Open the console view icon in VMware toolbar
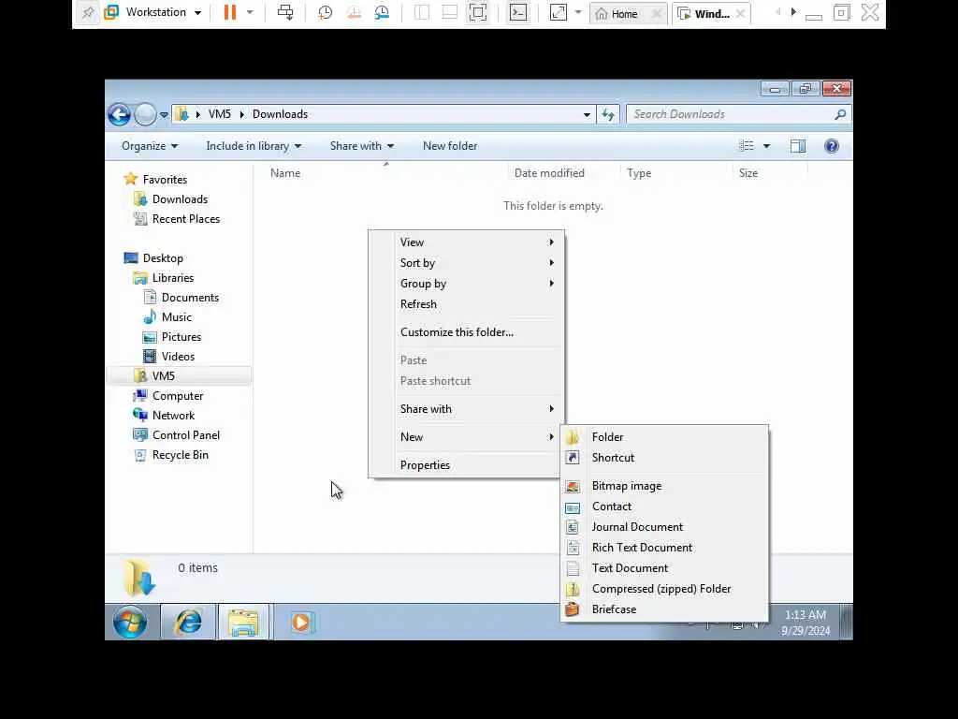 [518, 12]
